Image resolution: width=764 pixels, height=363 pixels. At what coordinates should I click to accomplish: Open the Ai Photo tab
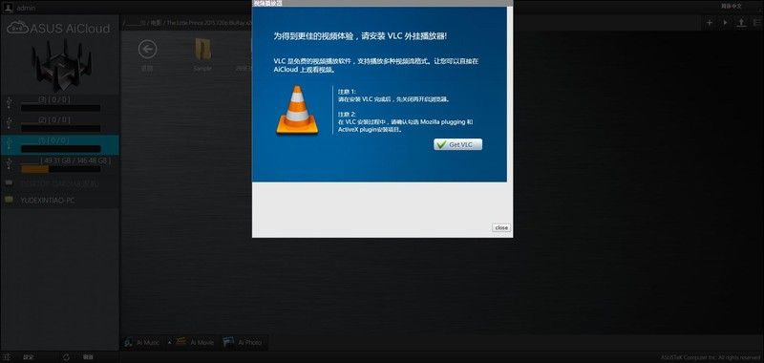pos(244,343)
